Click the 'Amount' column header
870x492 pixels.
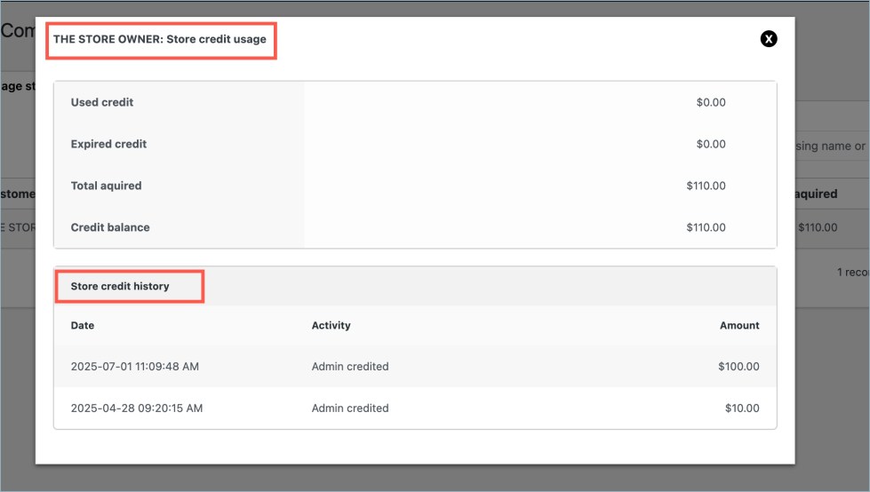pyautogui.click(x=739, y=325)
